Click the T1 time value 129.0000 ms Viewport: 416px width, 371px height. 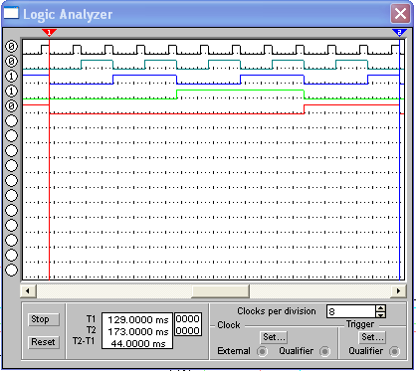[137, 320]
